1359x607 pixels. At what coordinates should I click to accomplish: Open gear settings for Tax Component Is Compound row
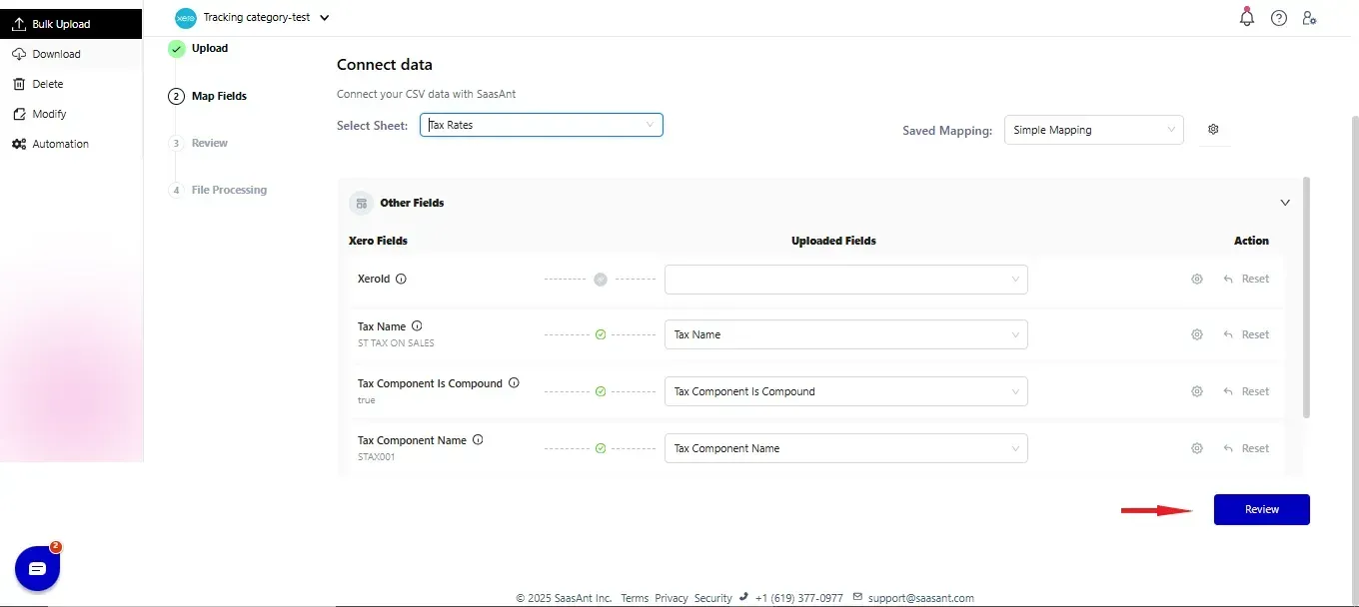1197,392
